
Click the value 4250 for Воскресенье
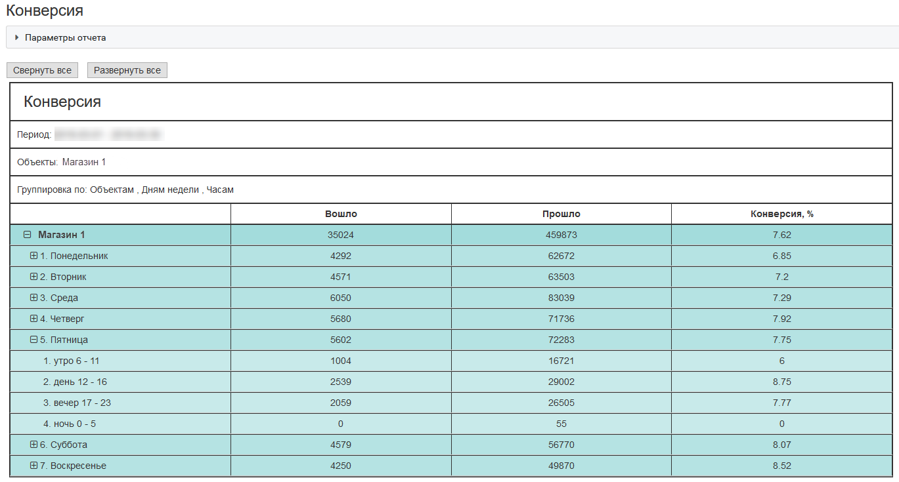[x=341, y=466]
